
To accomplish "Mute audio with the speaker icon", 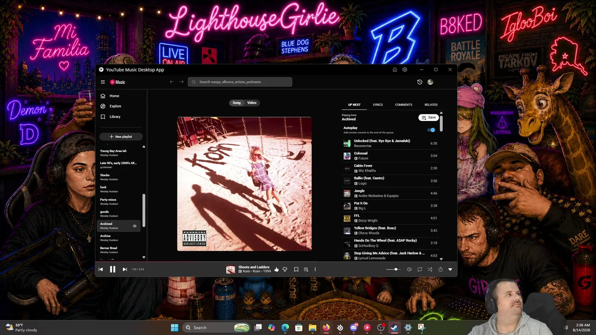I will click(x=409, y=269).
